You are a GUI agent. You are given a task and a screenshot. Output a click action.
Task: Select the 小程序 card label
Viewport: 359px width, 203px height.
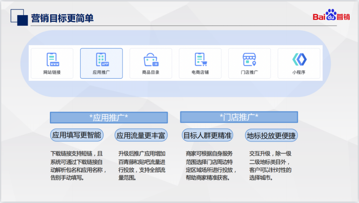tap(299, 72)
